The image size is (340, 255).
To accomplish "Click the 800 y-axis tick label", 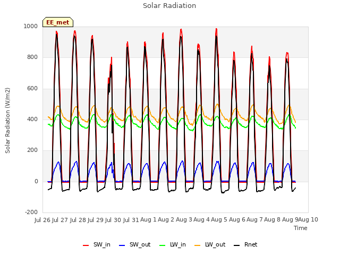I will (32, 57).
